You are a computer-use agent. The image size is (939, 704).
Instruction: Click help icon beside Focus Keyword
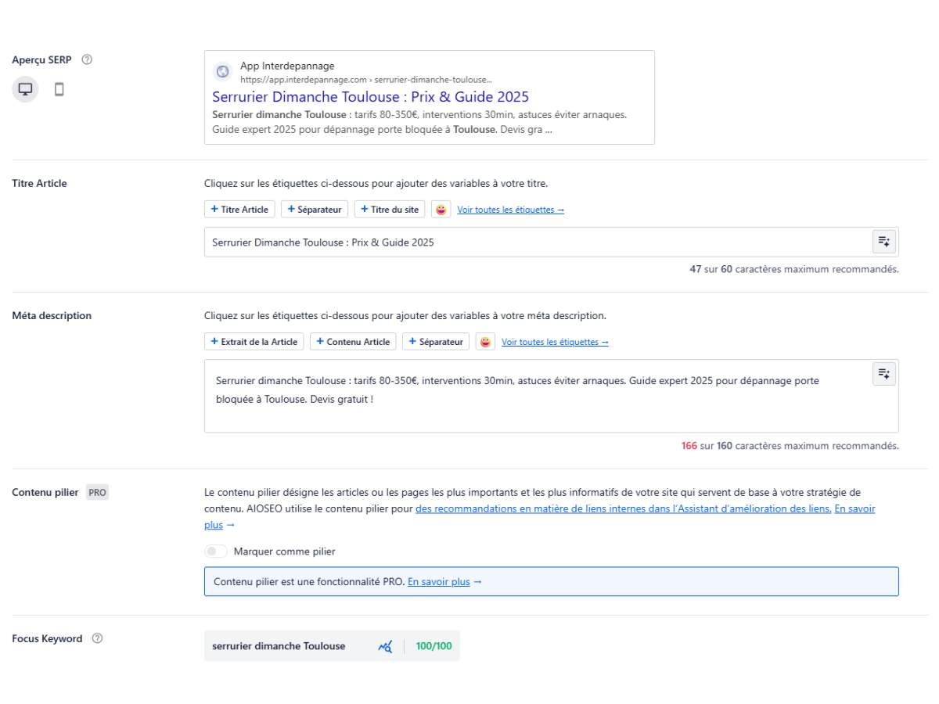[x=98, y=638]
